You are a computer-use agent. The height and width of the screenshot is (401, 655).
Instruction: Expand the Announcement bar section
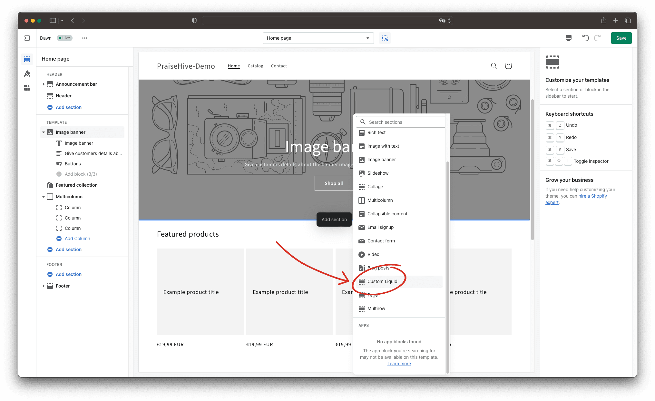[44, 84]
